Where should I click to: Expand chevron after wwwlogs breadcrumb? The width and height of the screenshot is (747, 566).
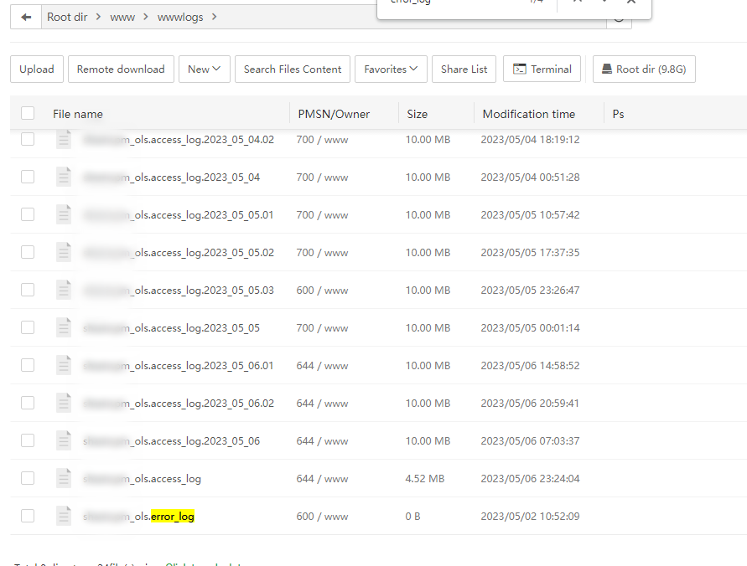[215, 17]
